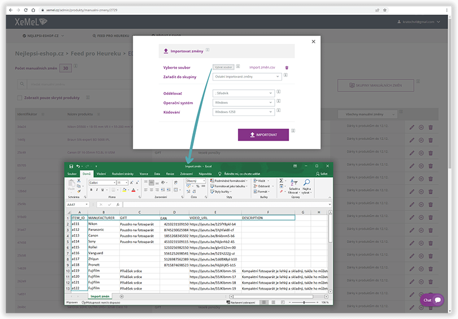Click the Excel name box AA47
The width and height of the screenshot is (458, 319).
77,205
